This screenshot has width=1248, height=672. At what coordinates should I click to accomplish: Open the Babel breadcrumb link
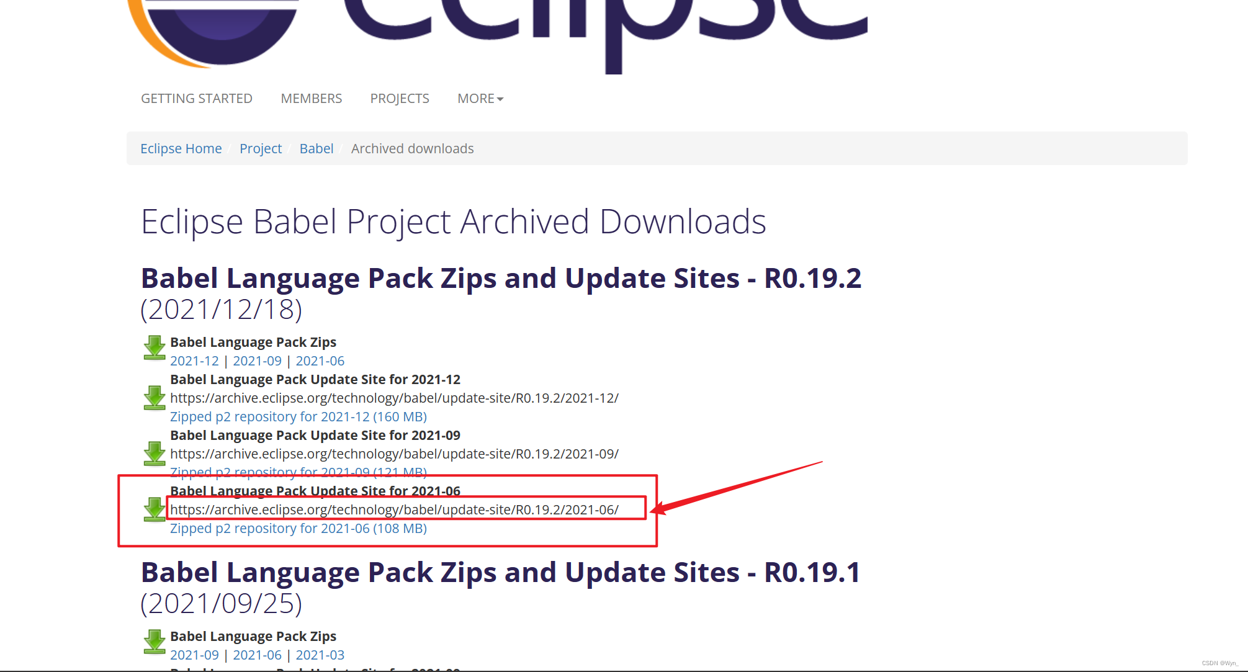point(316,149)
